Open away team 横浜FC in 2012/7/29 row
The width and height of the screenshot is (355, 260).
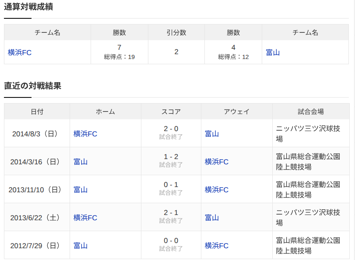pos(216,246)
